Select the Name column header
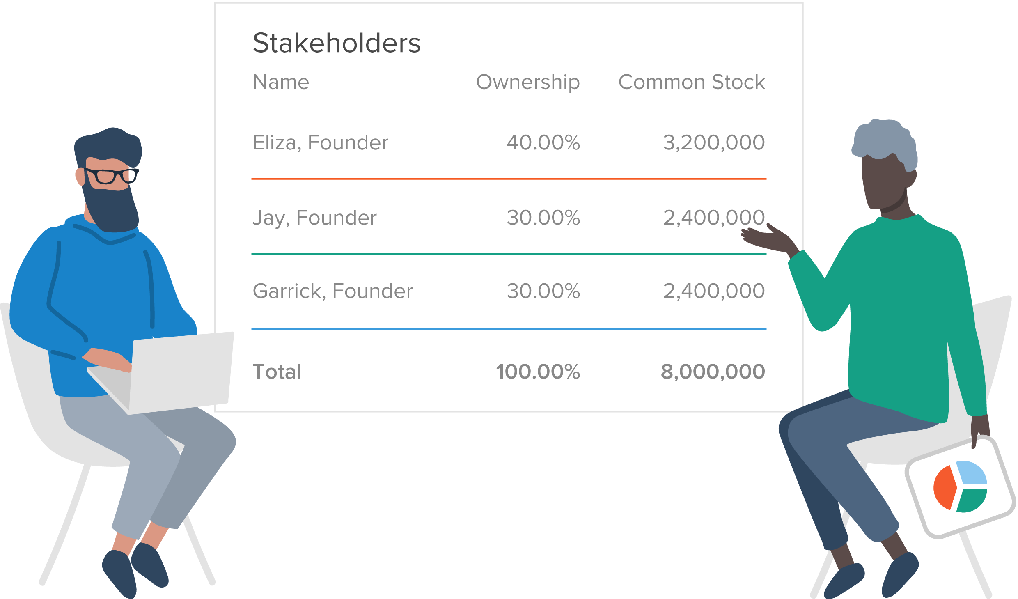The image size is (1018, 599). pos(281,82)
